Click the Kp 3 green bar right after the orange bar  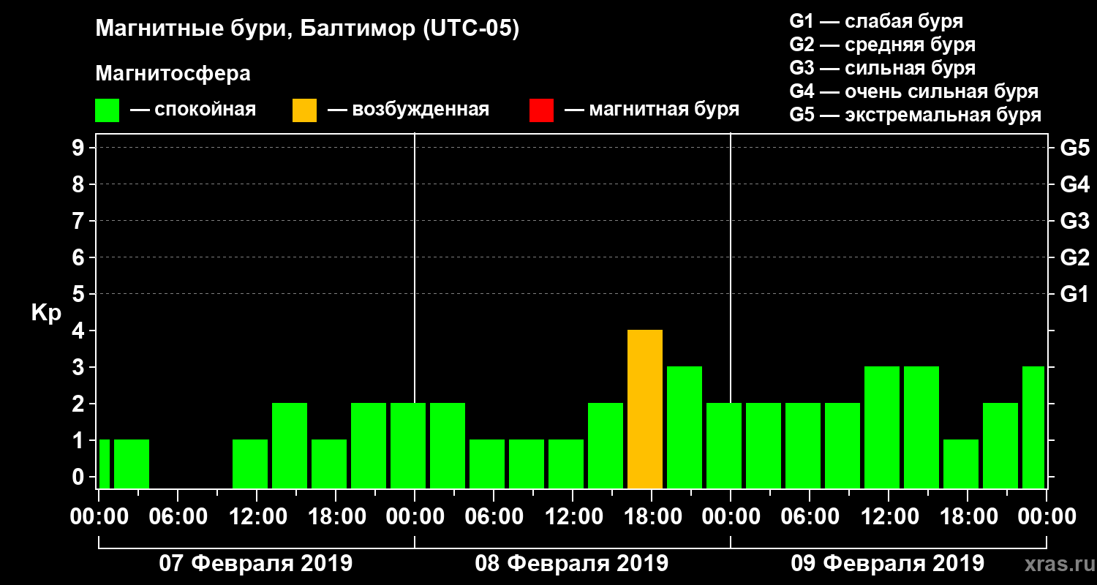point(685,428)
